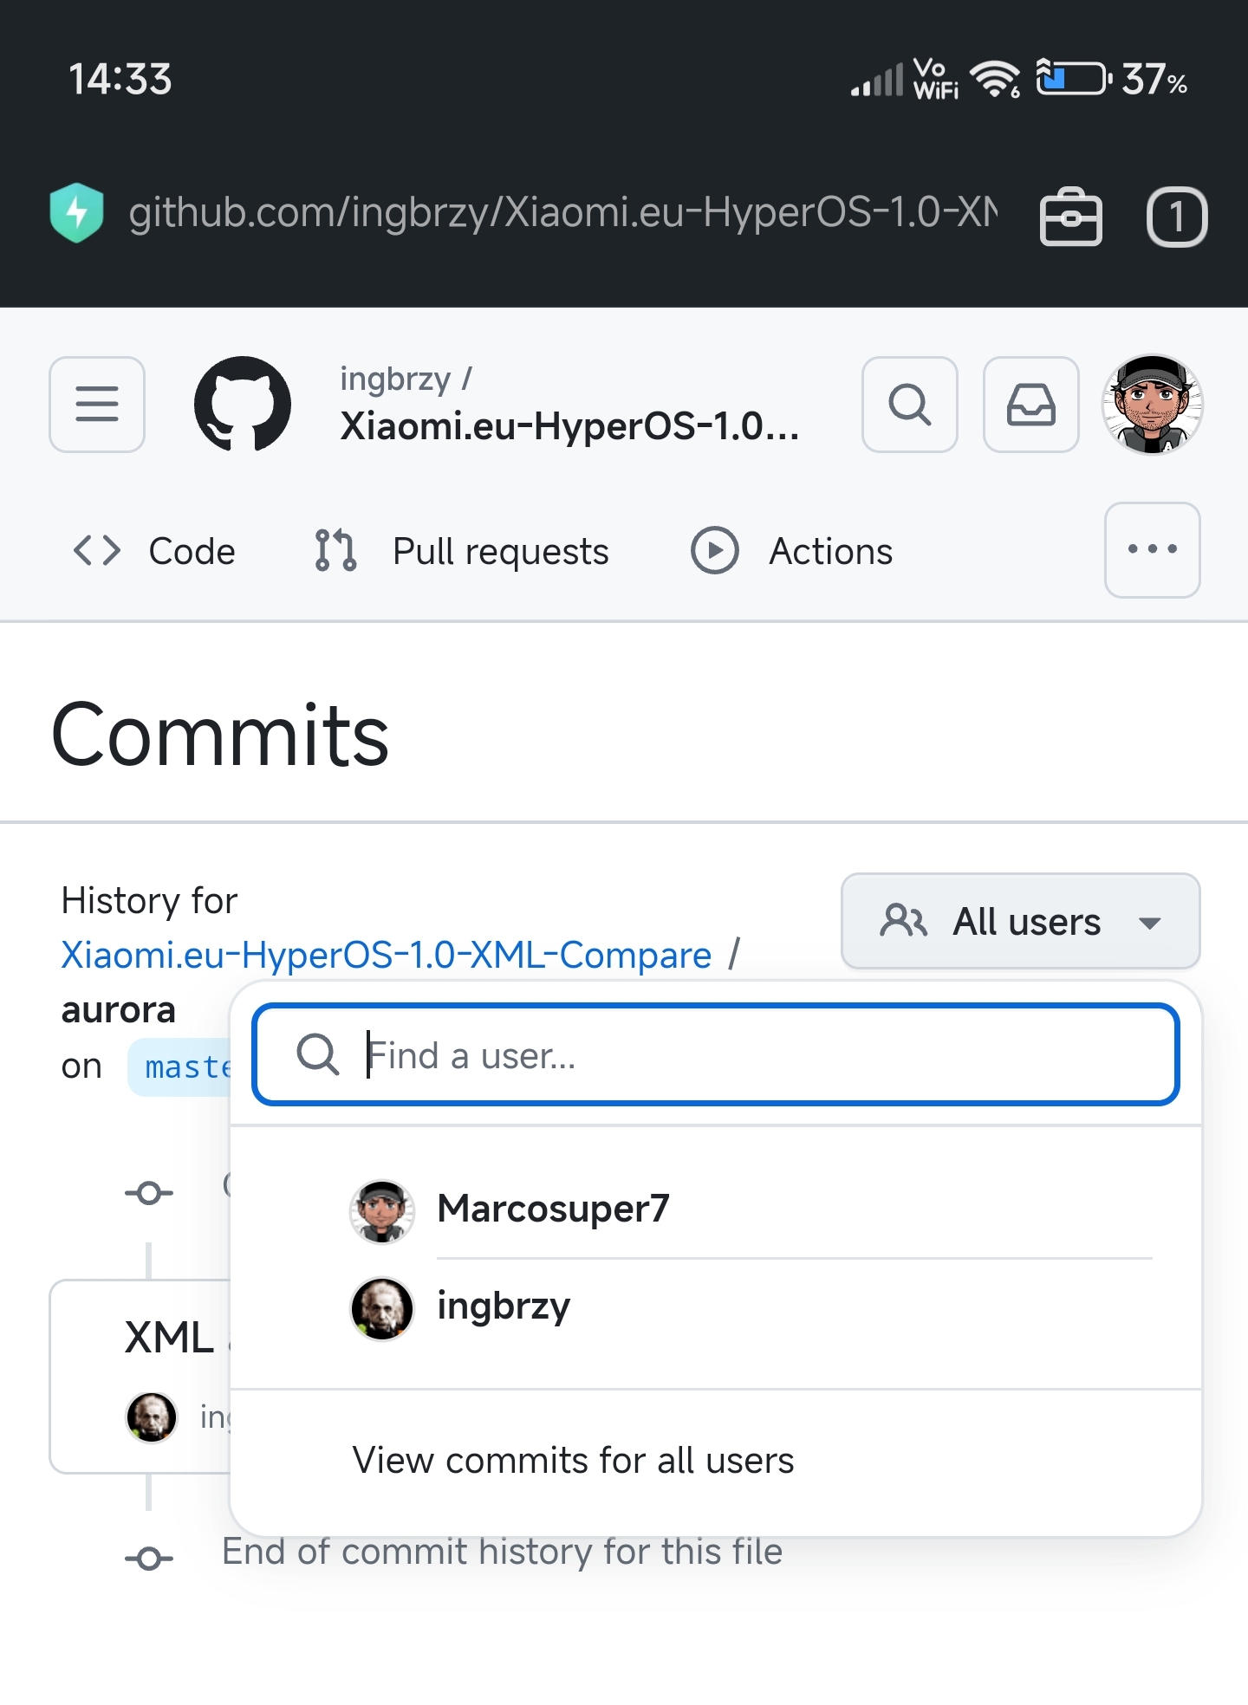Viewport: 1248px width, 1705px height.
Task: Tap the Wi-Fi status icon
Action: [x=995, y=79]
